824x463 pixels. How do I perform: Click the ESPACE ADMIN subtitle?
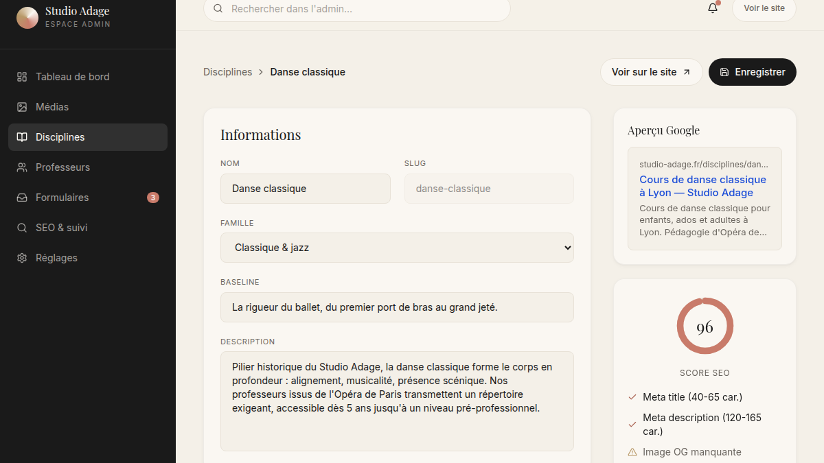[78, 25]
